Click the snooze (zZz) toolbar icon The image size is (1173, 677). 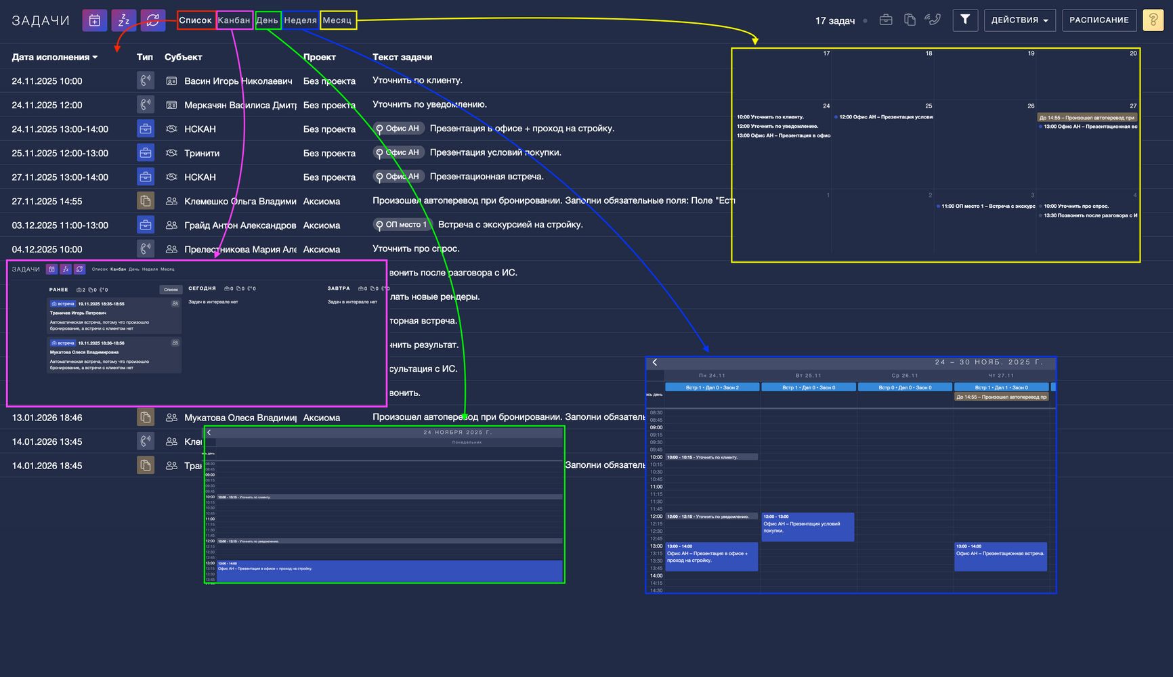[124, 20]
